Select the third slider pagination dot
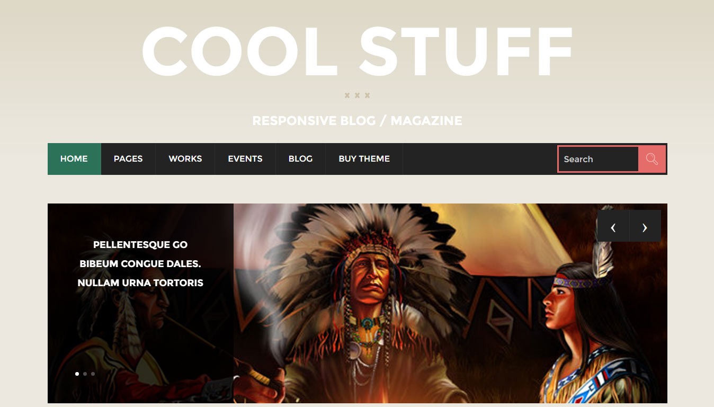Viewport: 714px width, 407px height. 93,374
